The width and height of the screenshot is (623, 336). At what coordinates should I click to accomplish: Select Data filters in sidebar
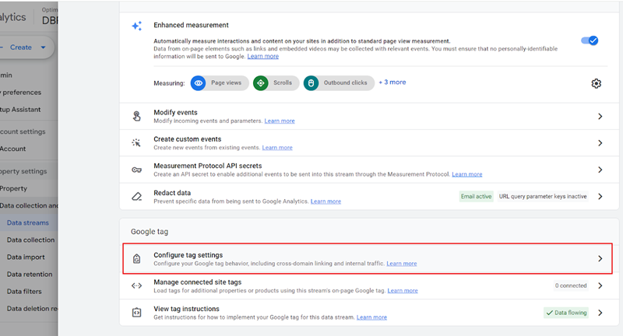(24, 291)
